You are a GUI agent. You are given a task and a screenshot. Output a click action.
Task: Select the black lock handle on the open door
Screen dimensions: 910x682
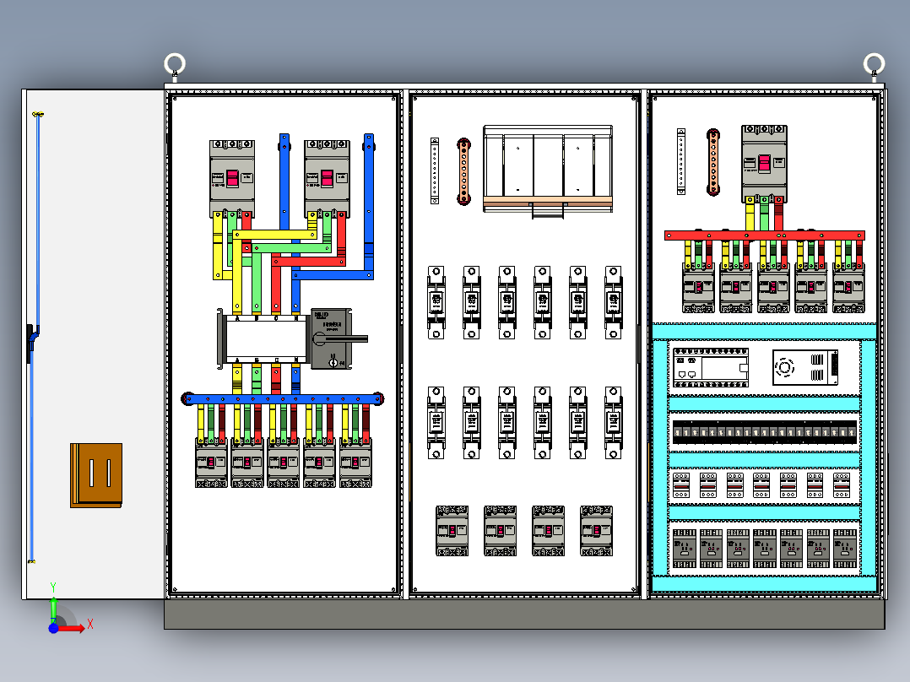click(30, 343)
